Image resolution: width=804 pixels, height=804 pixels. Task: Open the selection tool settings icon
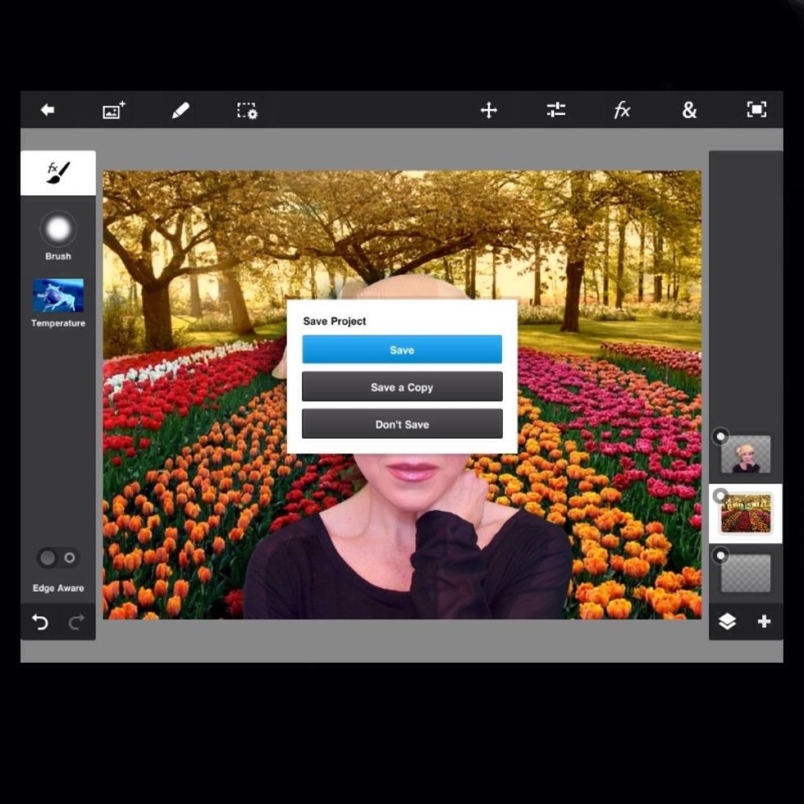click(247, 110)
